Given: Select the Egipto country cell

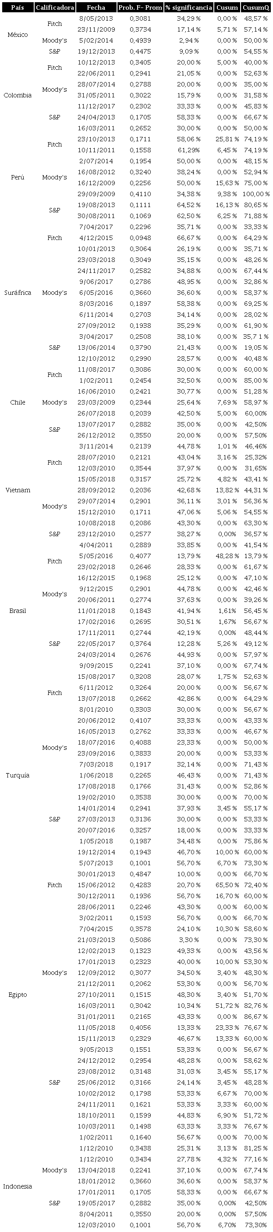Looking at the screenshot, I should [x=18, y=995].
